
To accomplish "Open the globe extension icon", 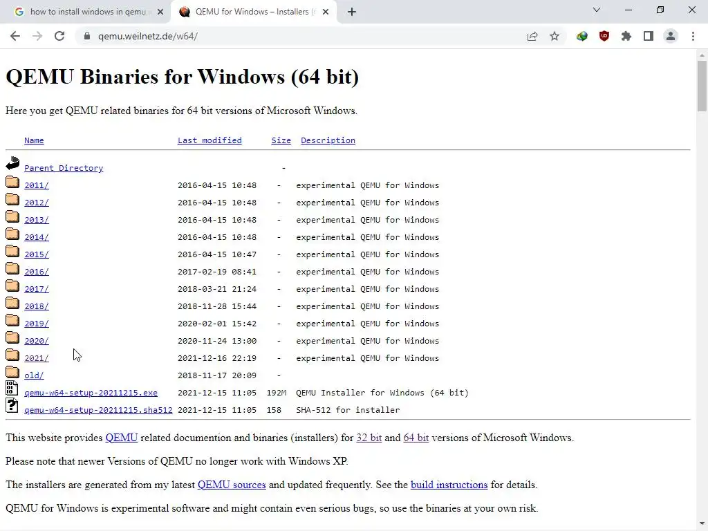I will pos(582,36).
